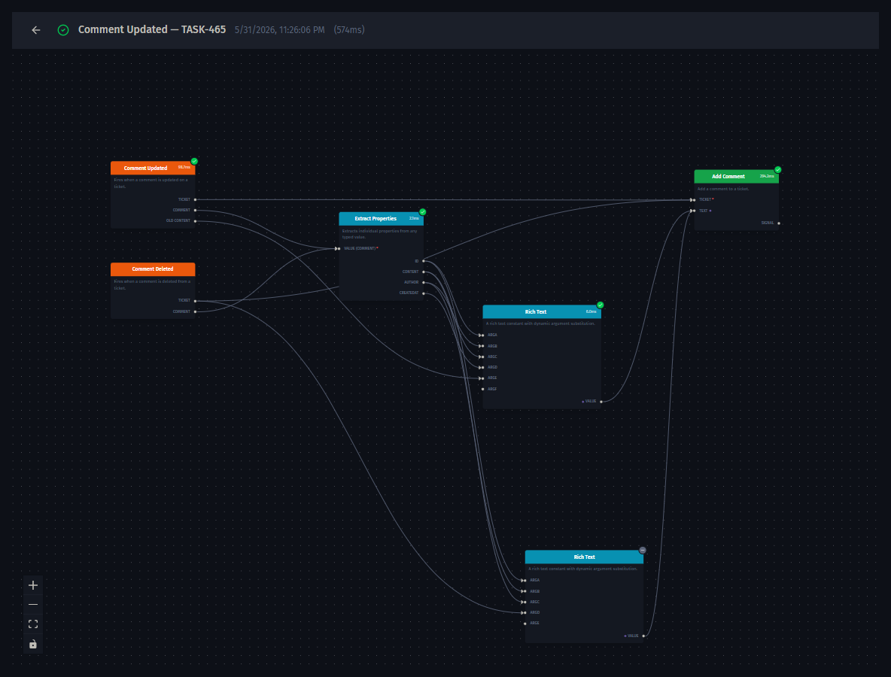
Task: Click SIGNAL output port on Add Comment
Action: point(778,223)
